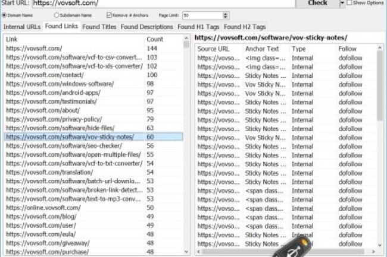Click the Follow column header
The width and height of the screenshot is (387, 257).
coord(347,49)
